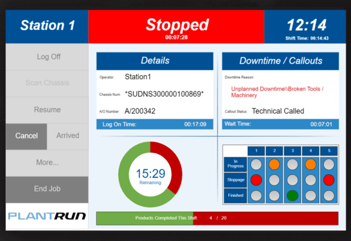
Task: Click the Downtime / Callouts panel header
Action: click(280, 61)
